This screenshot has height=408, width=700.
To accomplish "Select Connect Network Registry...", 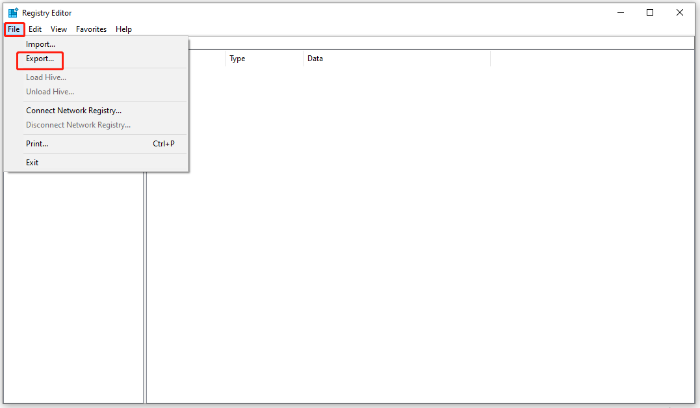I will tap(96, 111).
